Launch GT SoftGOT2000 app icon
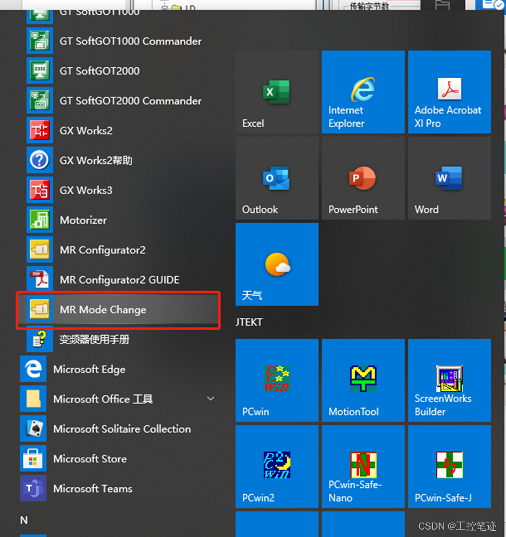The image size is (506, 537). coord(40,71)
